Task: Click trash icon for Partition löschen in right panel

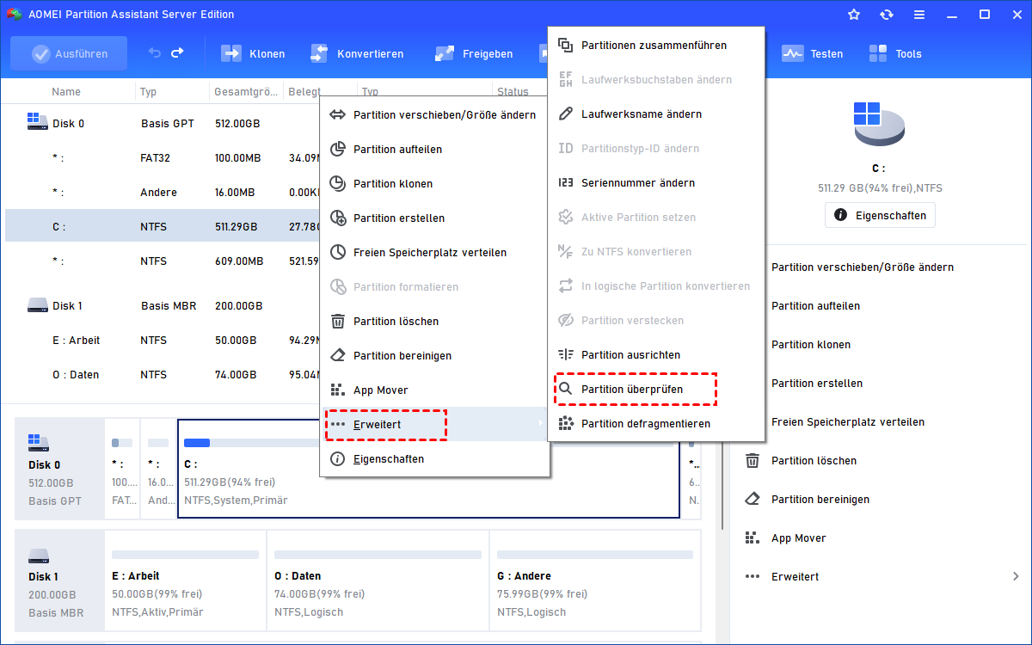Action: tap(752, 460)
